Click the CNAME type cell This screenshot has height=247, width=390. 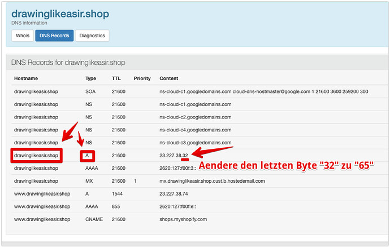pyautogui.click(x=94, y=219)
